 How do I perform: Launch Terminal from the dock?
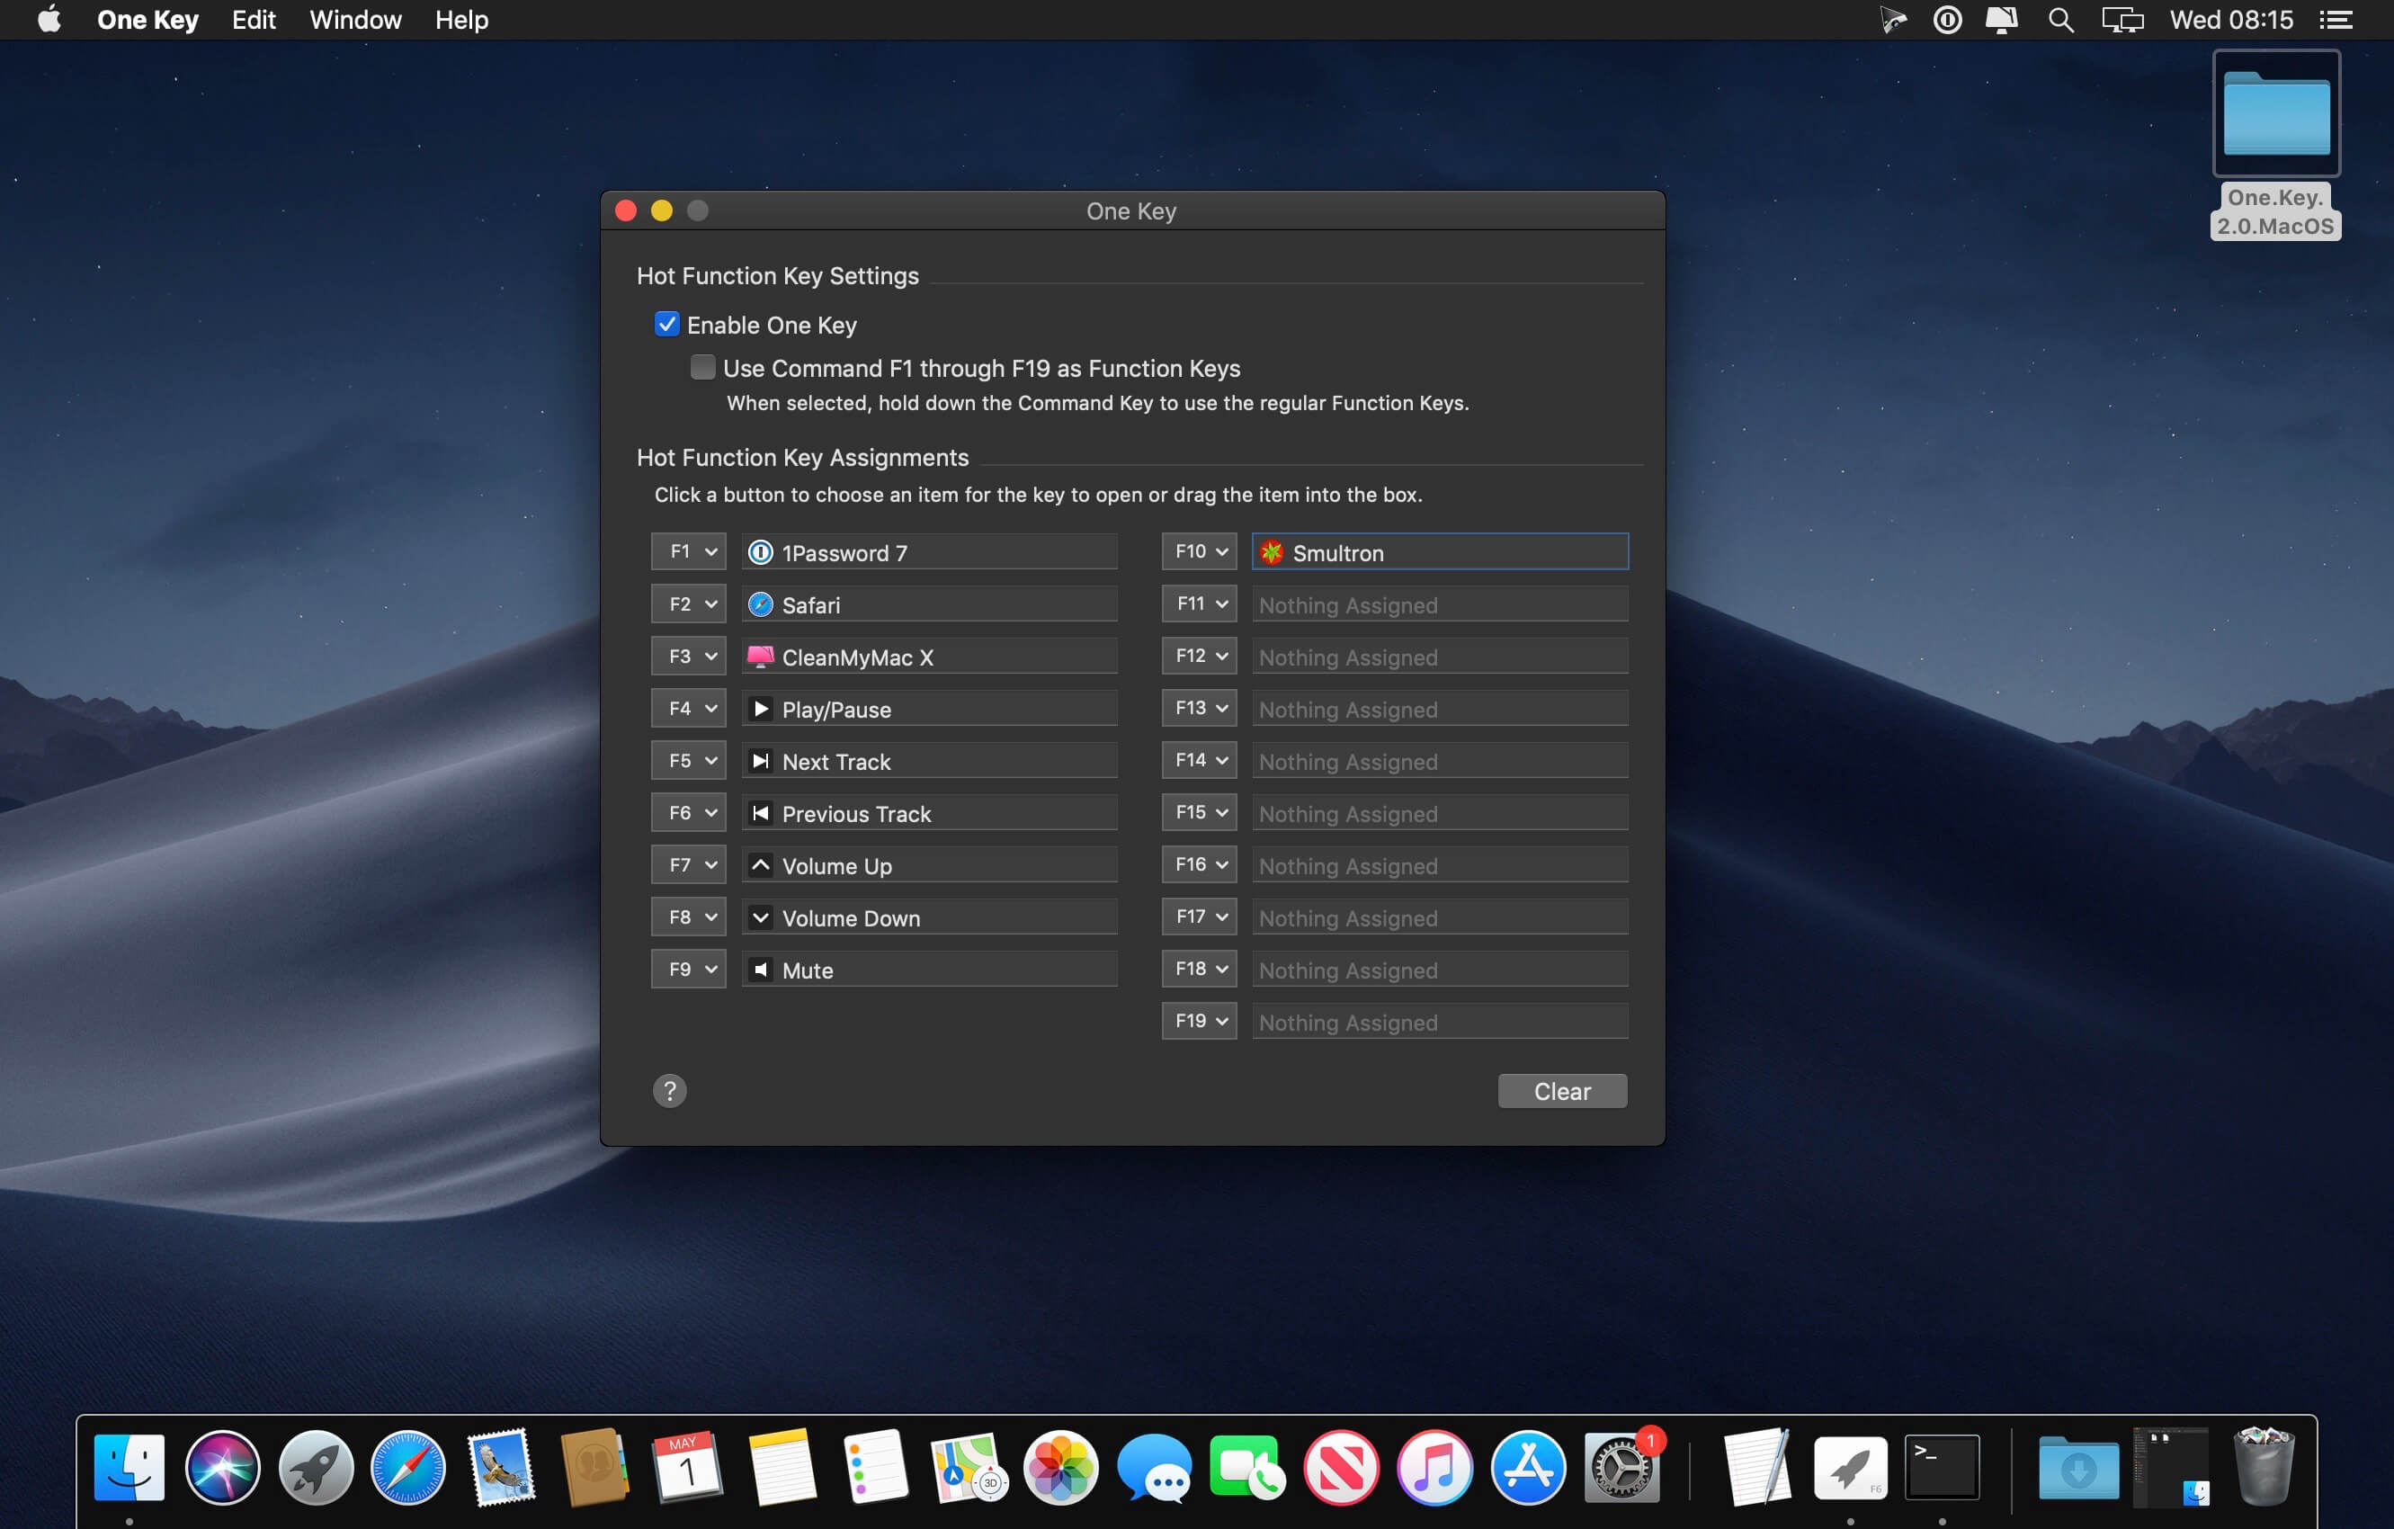tap(1941, 1466)
